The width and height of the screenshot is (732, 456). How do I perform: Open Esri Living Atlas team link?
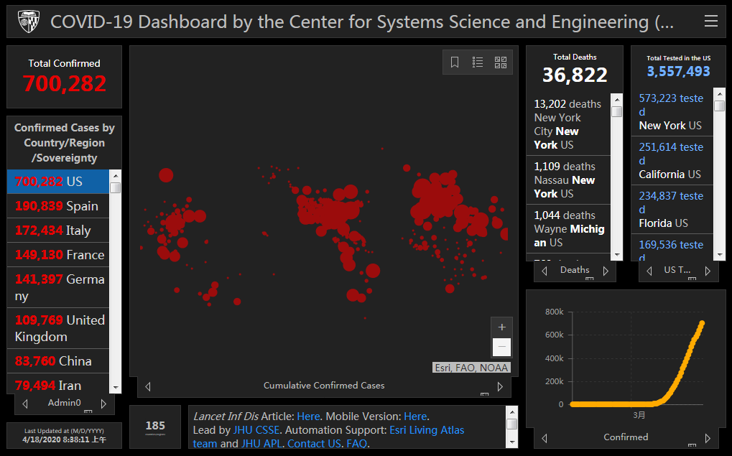427,430
